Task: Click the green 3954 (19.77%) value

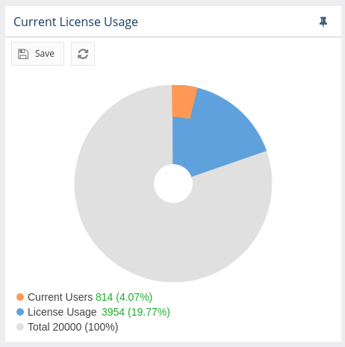Action: (x=136, y=312)
